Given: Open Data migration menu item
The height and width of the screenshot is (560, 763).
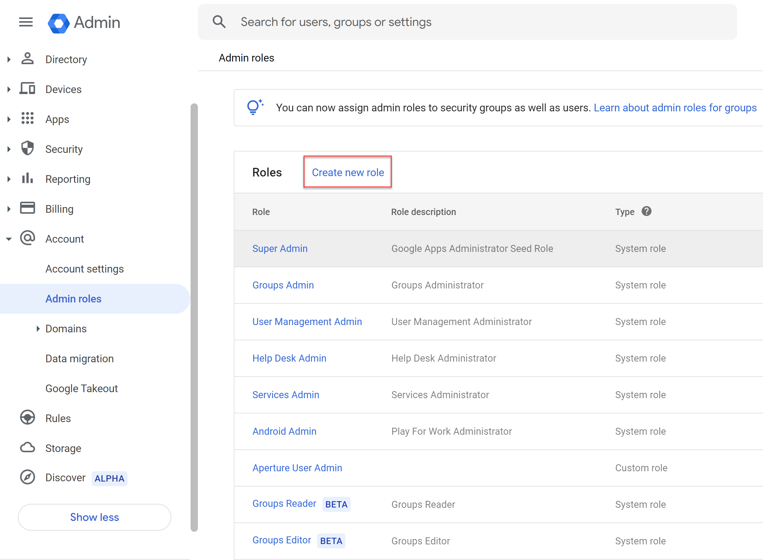Looking at the screenshot, I should pyautogui.click(x=80, y=359).
